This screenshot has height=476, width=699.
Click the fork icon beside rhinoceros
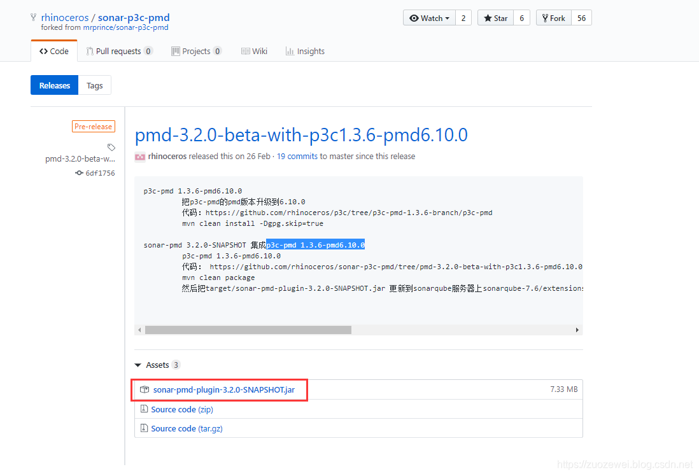[34, 17]
